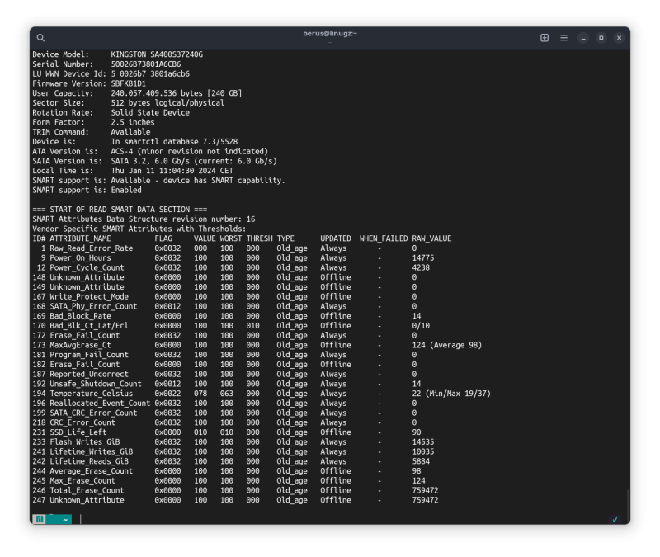Click the WHEN_FAILED column header
The image size is (660, 557).
point(384,238)
